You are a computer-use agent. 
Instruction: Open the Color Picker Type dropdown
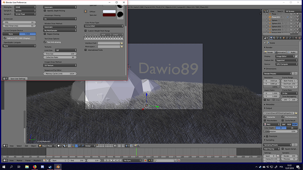click(x=104, y=26)
